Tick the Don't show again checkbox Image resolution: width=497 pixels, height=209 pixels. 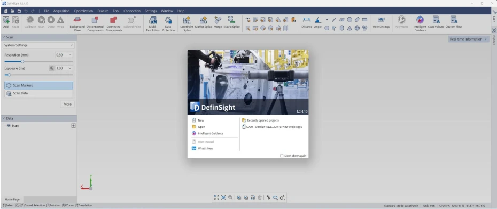(282, 156)
